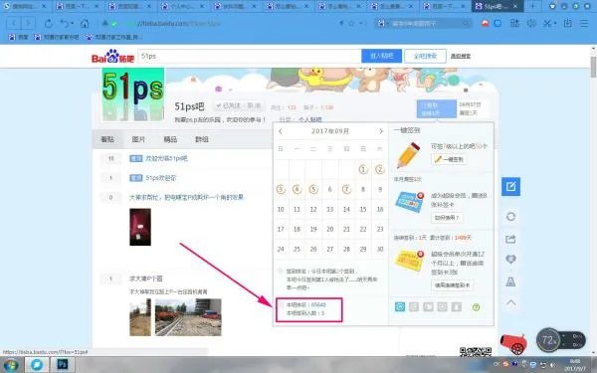Click button under yellow consecutive sign-in card
This screenshot has height=373, width=597.
452,285
